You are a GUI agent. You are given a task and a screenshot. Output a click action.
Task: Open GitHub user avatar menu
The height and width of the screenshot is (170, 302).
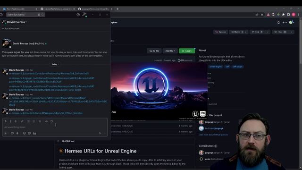coord(292,23)
